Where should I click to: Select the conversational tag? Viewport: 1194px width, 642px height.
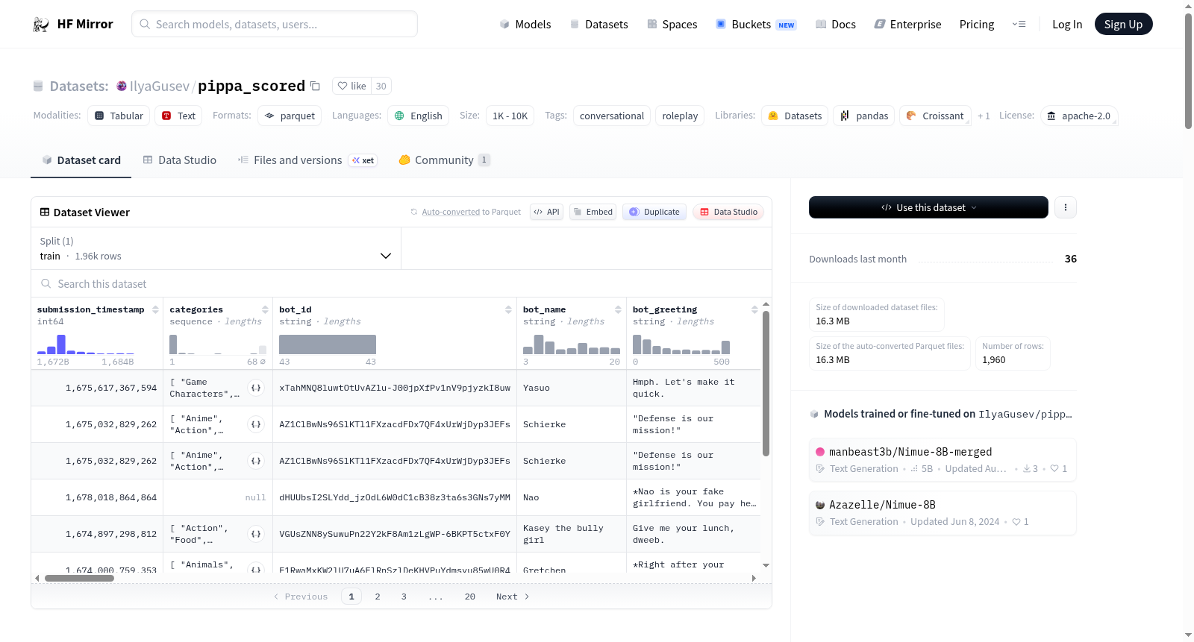click(612, 116)
